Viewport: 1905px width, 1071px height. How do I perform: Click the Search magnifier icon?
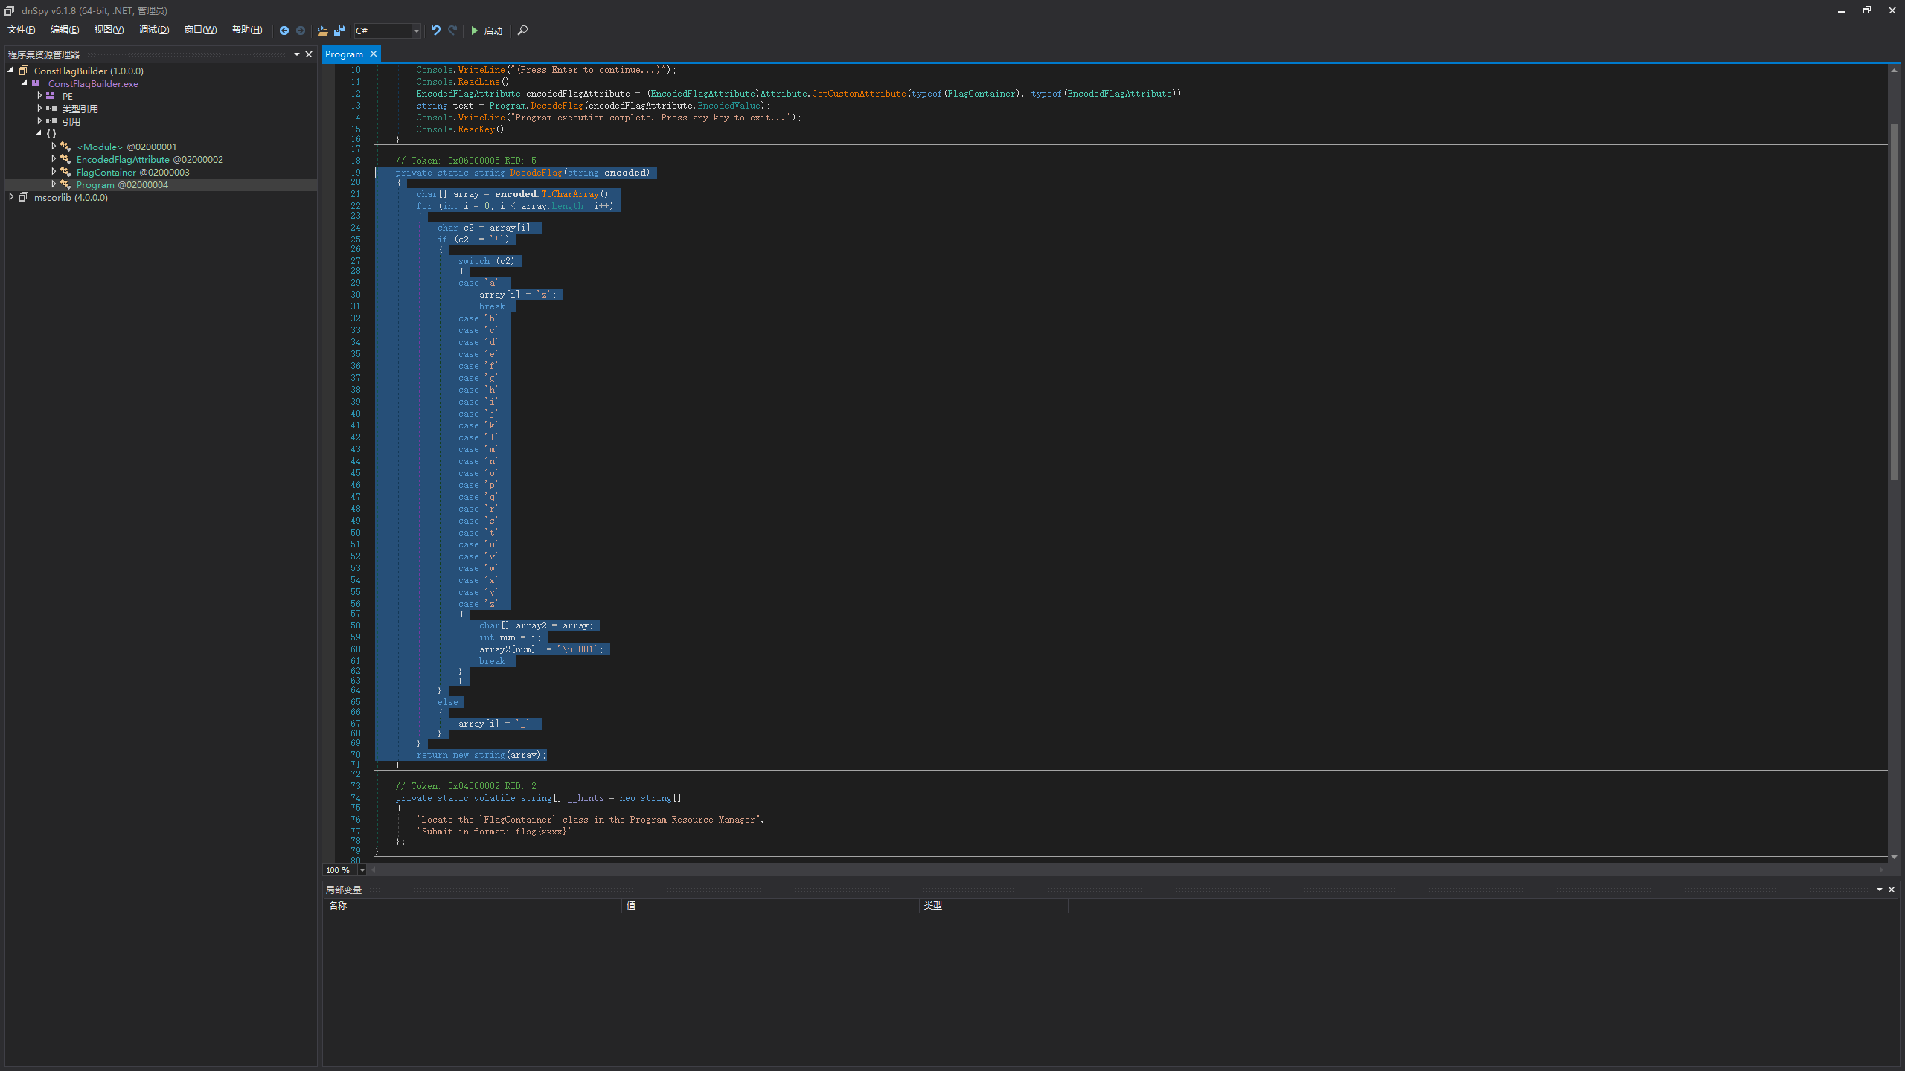tap(522, 30)
